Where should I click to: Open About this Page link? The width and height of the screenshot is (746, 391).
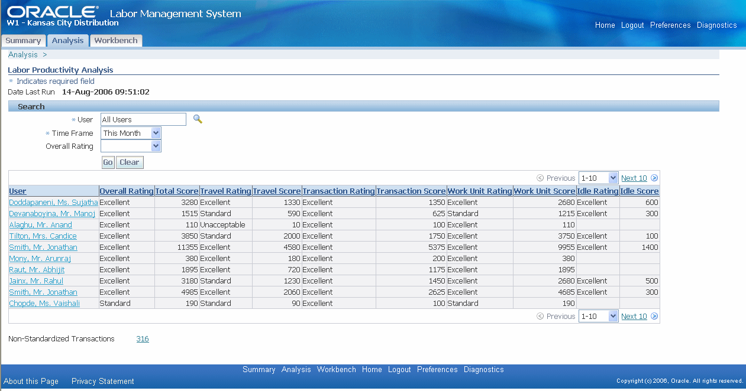(x=31, y=382)
